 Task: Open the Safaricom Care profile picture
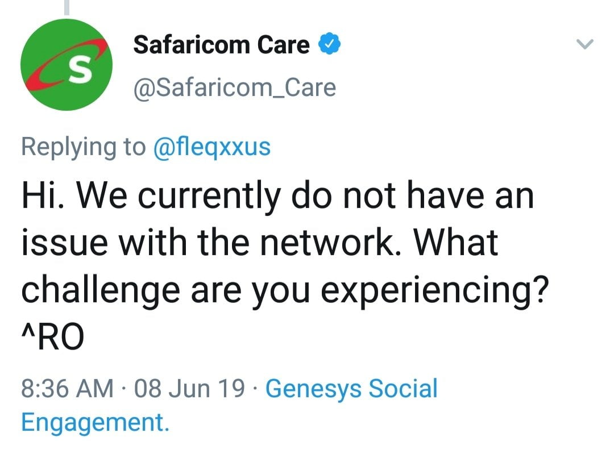click(67, 65)
